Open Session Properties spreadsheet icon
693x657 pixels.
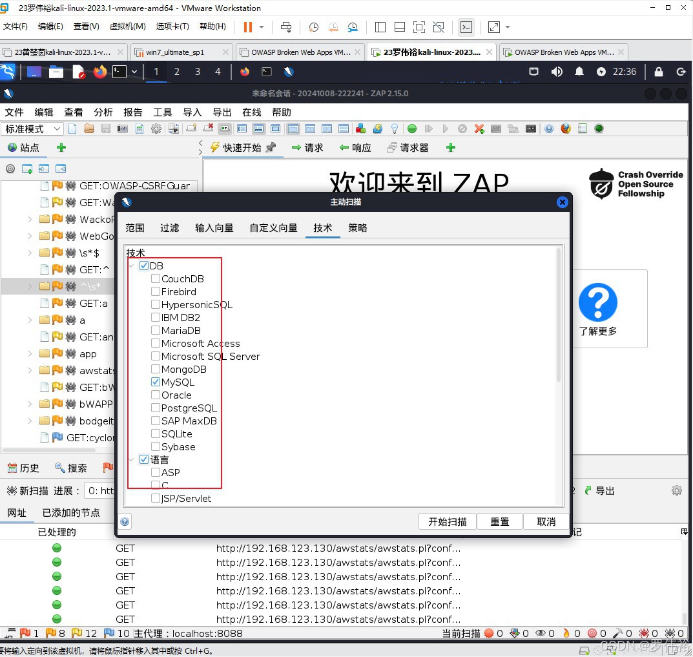(140, 129)
